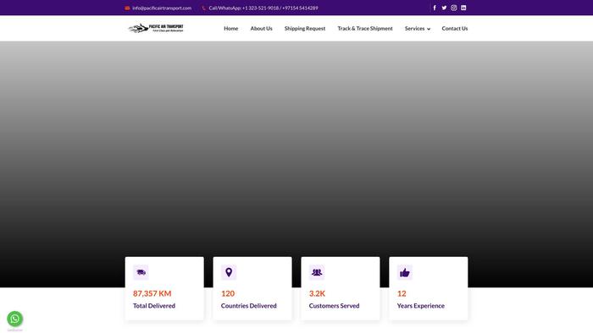Click the phone icon beside Call/WhatsApp
593x333 pixels.
tap(203, 8)
